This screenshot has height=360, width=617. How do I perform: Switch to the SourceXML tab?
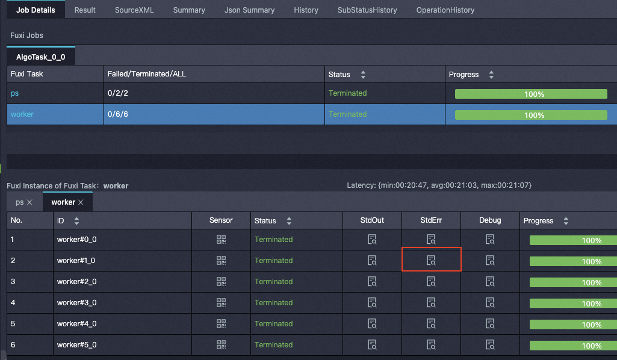click(x=134, y=10)
